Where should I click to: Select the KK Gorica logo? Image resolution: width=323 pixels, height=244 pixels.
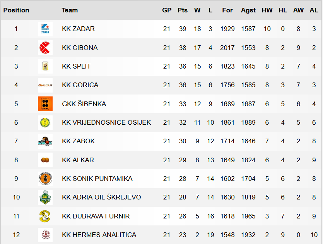[x=45, y=85]
